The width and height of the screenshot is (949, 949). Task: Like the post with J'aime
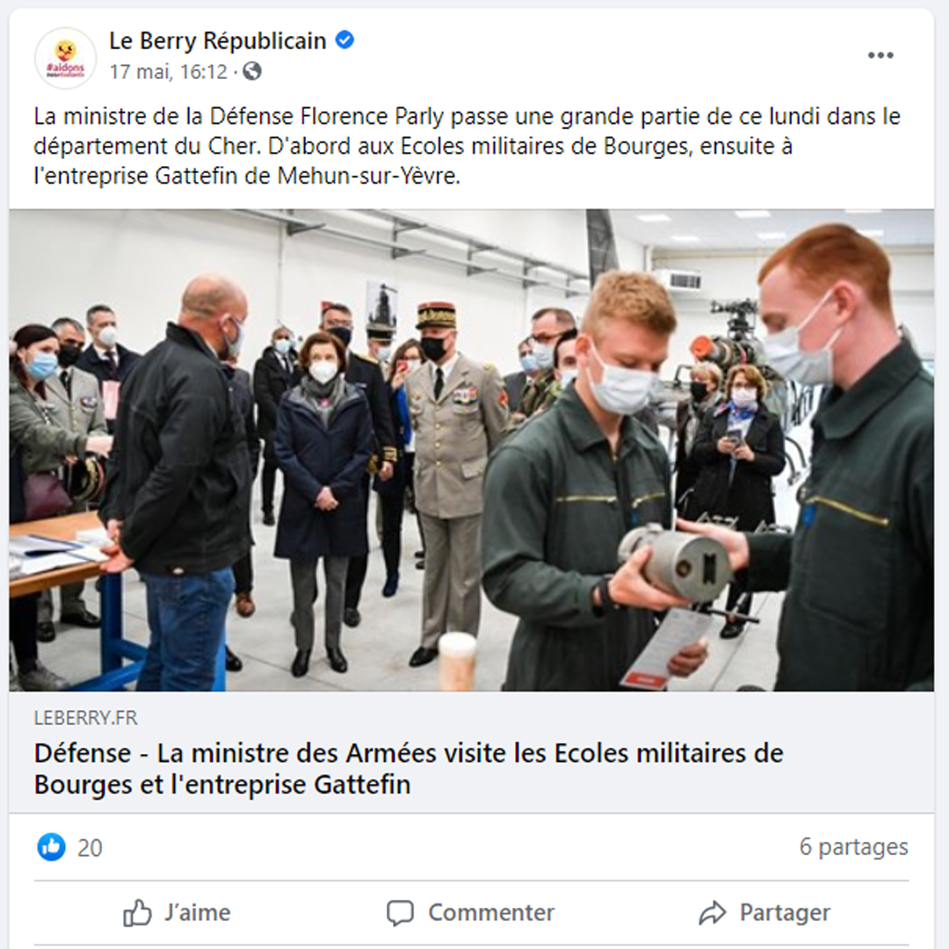tap(177, 912)
